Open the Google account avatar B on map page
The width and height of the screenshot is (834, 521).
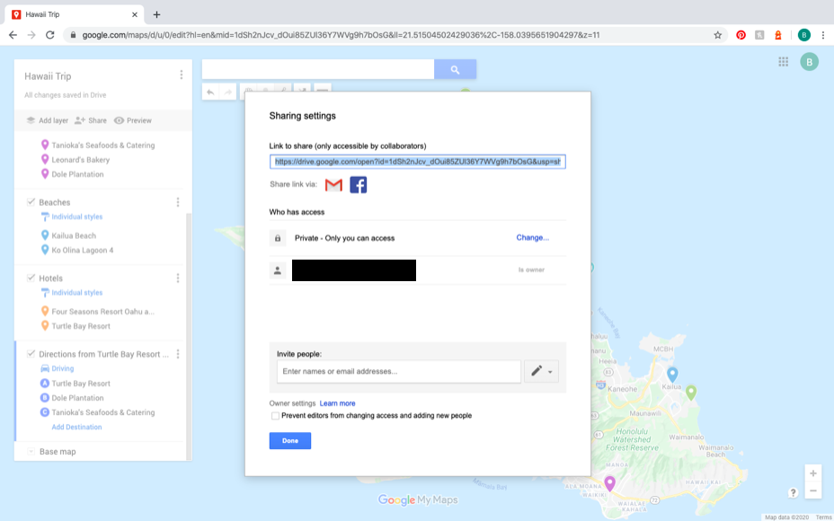pos(809,62)
